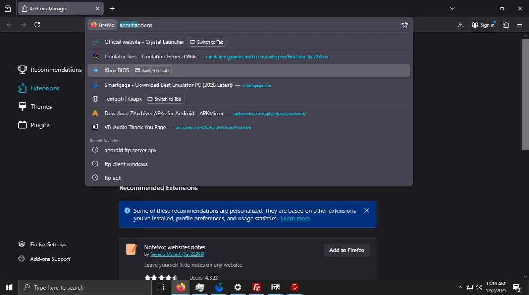529x295 pixels.
Task: Click the Notefox orange note icon
Action: [x=131, y=249]
